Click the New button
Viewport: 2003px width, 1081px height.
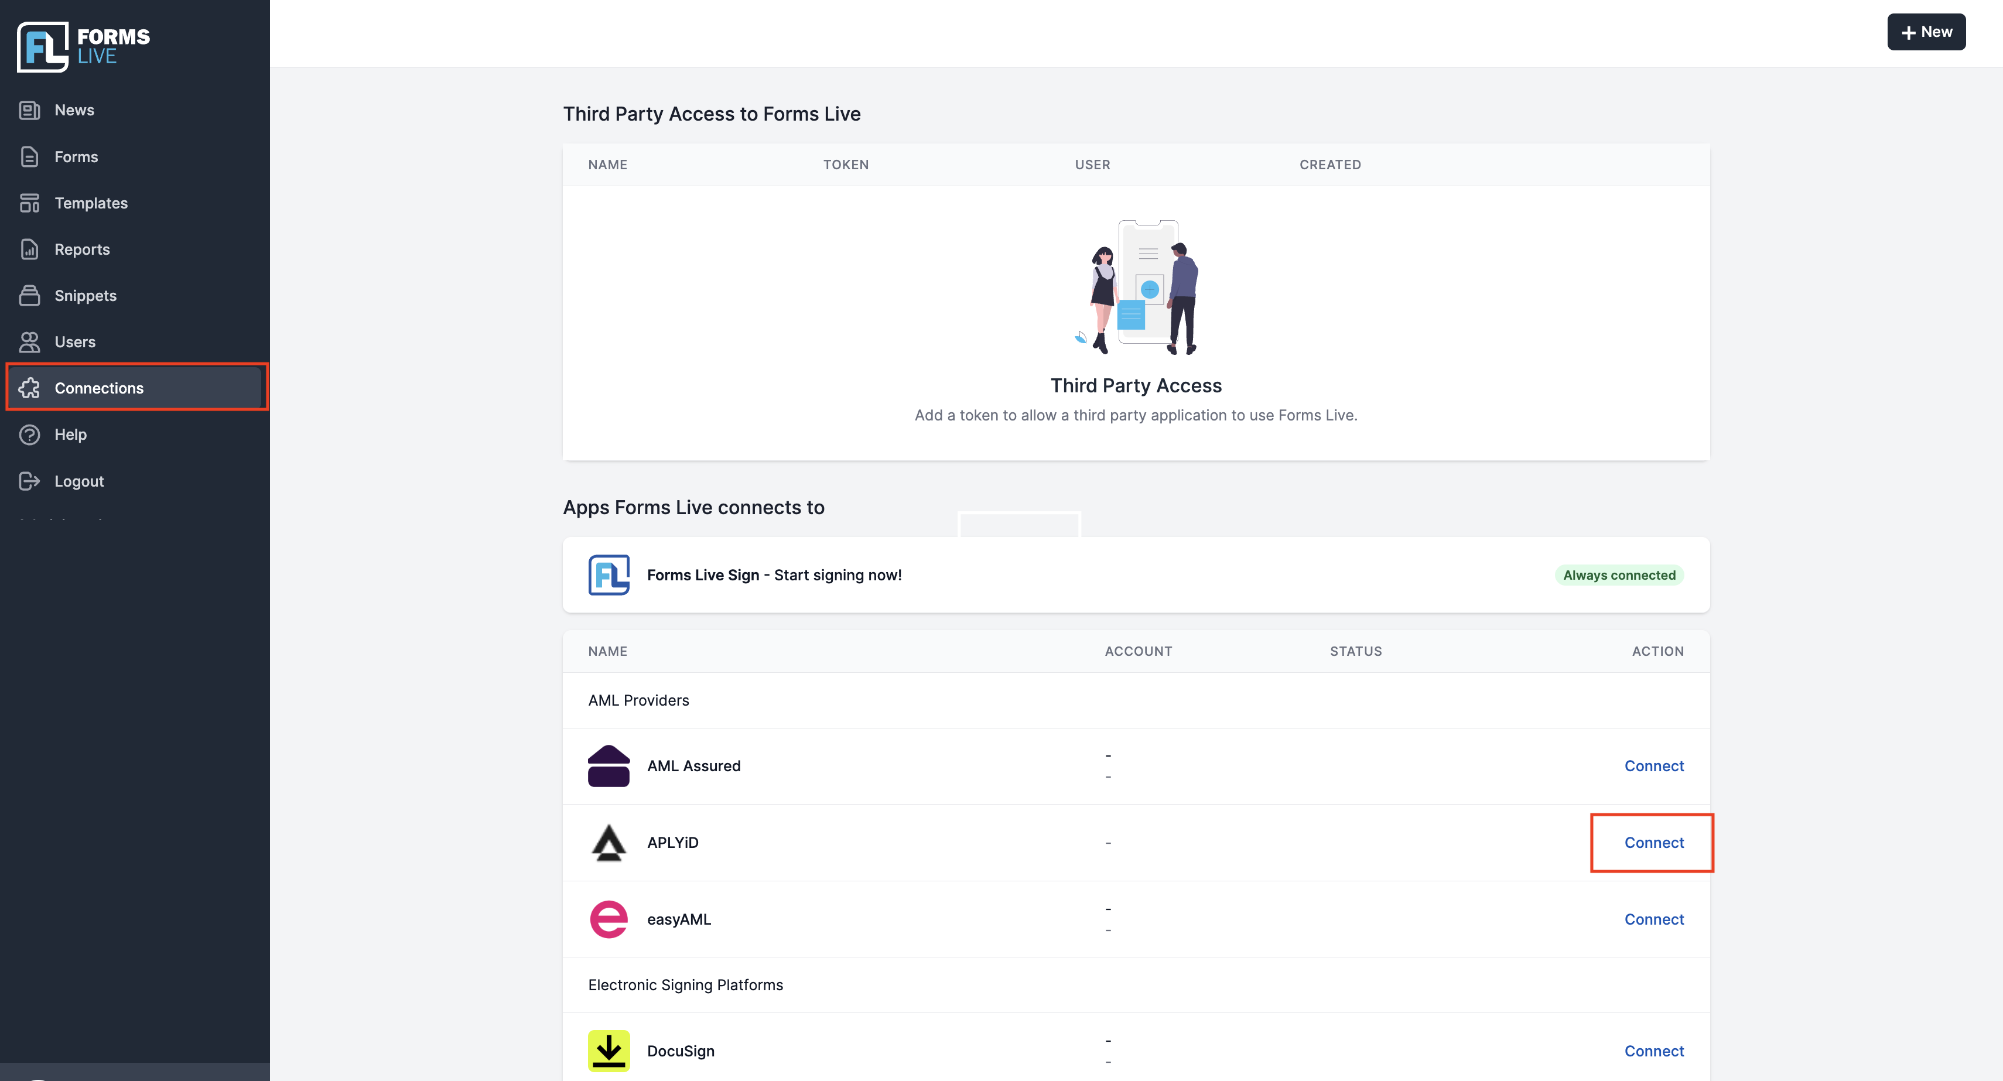(x=1926, y=32)
